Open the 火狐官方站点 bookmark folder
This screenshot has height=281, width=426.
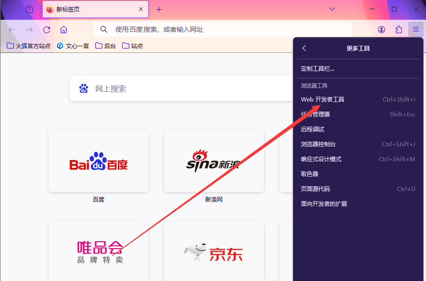pos(28,46)
